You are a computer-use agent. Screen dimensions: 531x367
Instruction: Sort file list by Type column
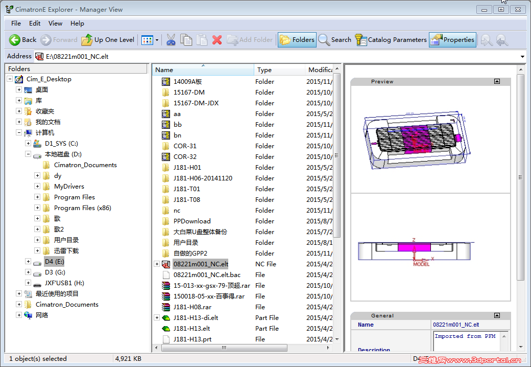point(279,70)
